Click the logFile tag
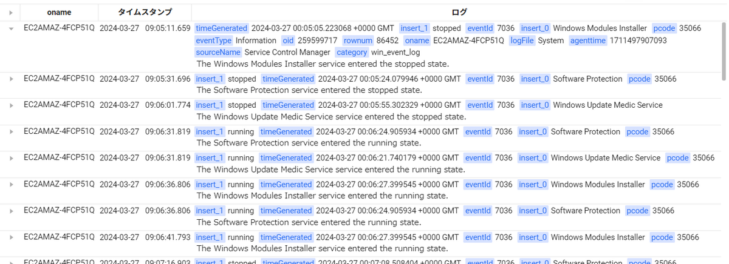 (522, 41)
